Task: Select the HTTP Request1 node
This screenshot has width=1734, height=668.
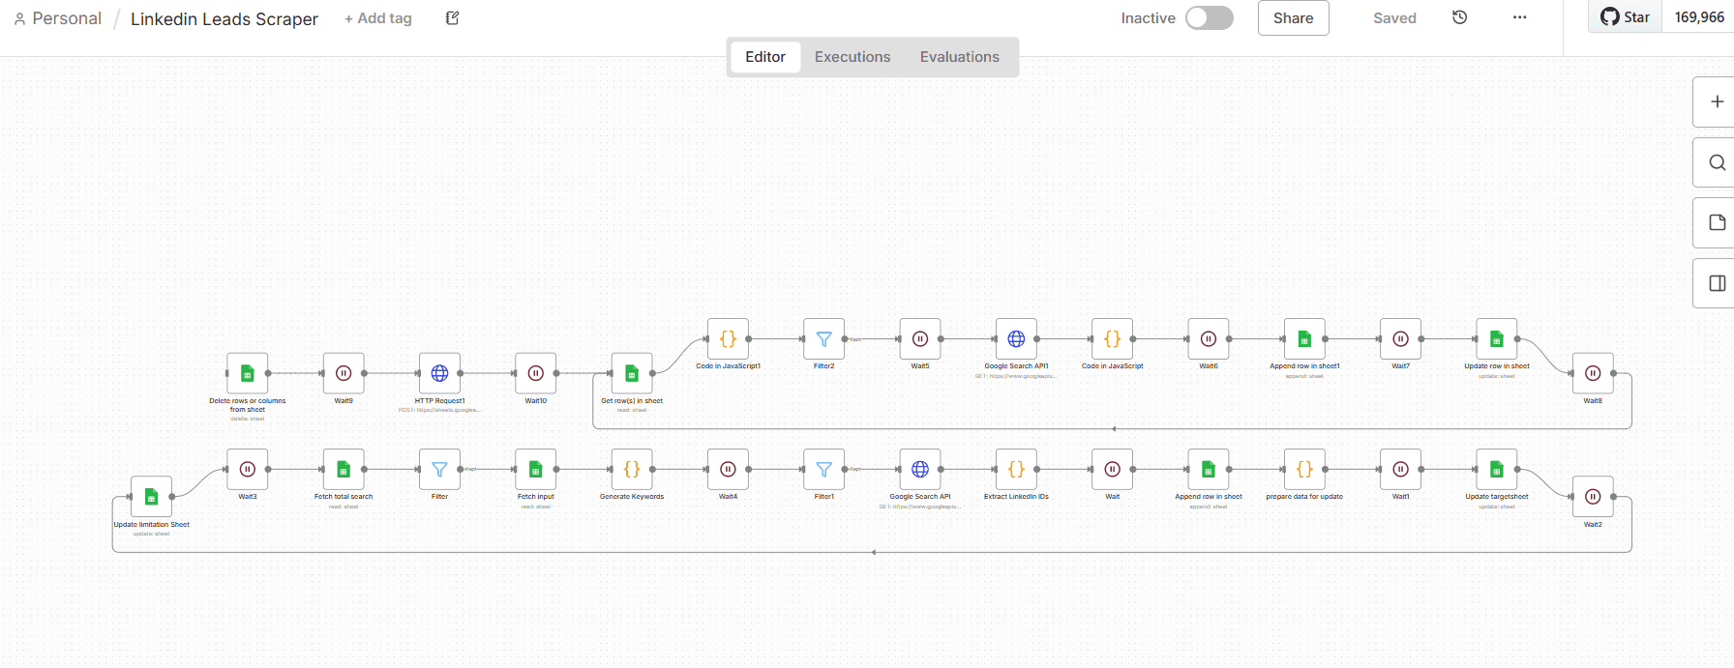Action: coord(439,373)
